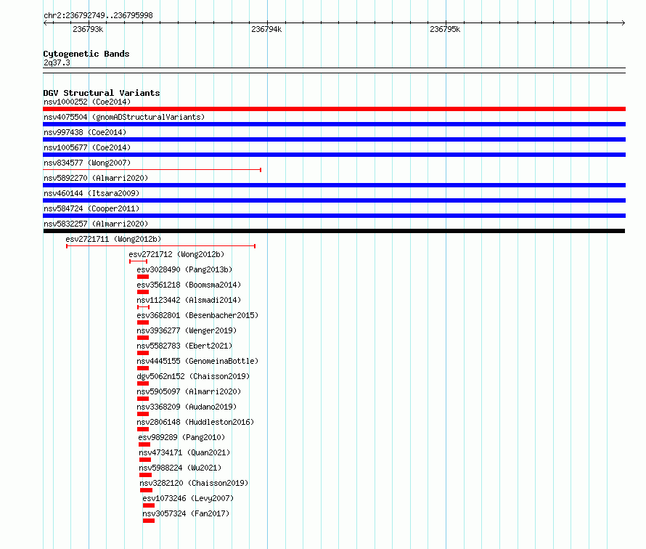Click the blue nsv584724 variant bar
The width and height of the screenshot is (646, 549).
pos(334,216)
